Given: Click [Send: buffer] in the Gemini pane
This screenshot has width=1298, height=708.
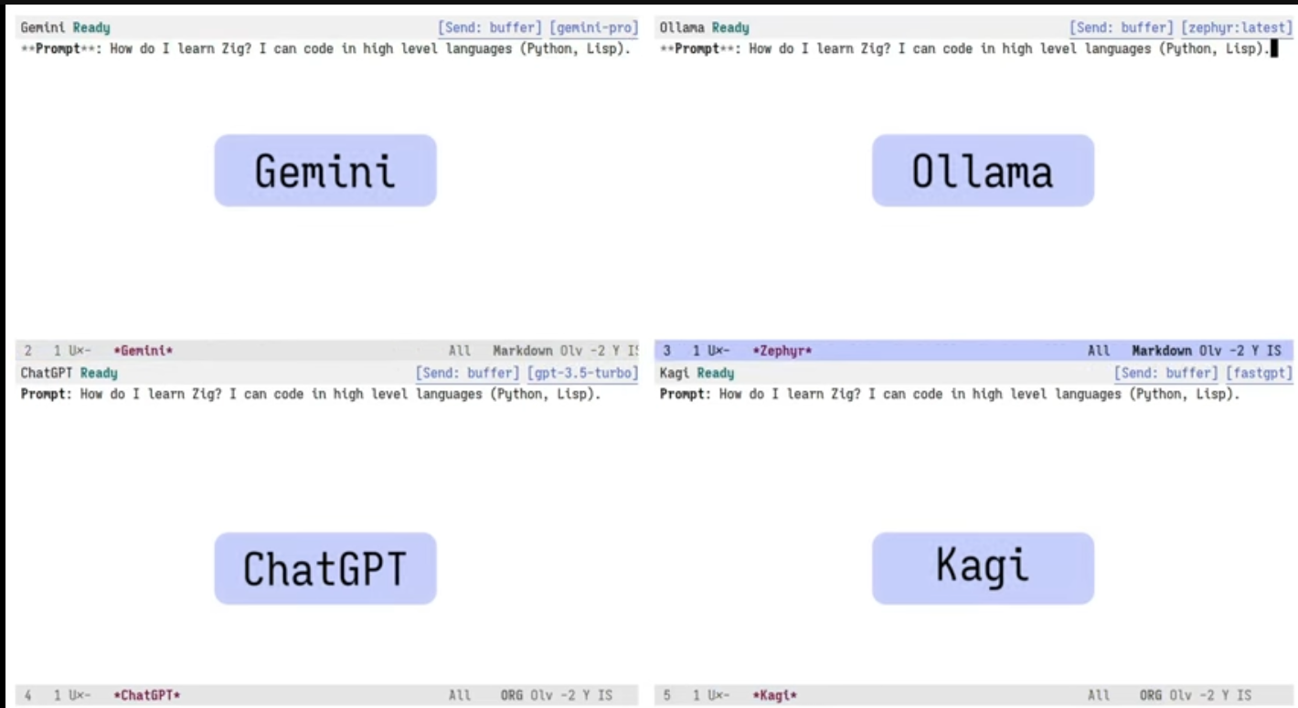Looking at the screenshot, I should coord(490,28).
